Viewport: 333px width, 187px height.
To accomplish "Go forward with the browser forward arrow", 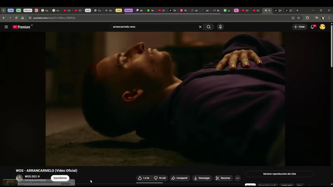I will 10,18.
